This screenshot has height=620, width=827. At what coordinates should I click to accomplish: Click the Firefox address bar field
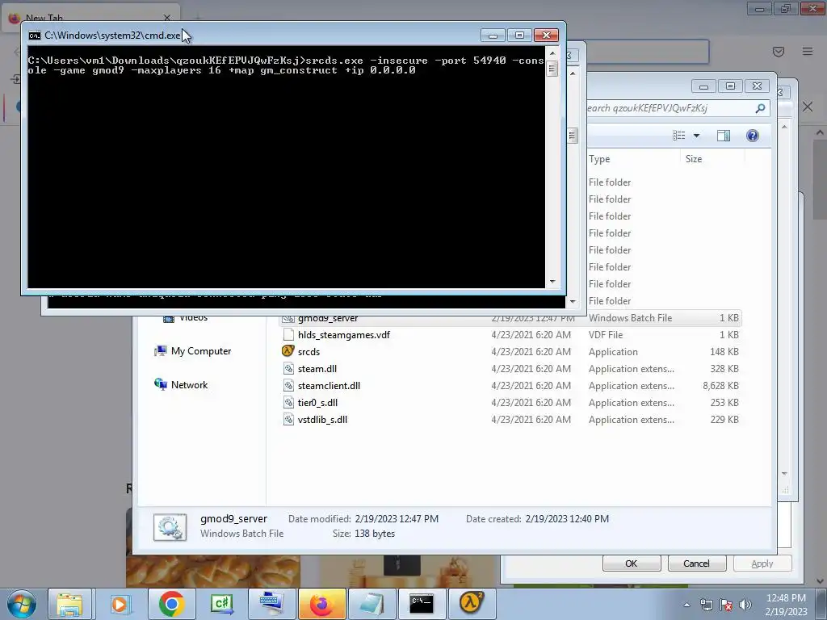pyautogui.click(x=648, y=52)
